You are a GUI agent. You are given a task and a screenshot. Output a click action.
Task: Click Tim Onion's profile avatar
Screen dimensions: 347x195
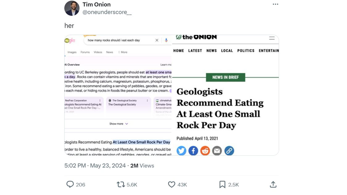[x=72, y=8]
